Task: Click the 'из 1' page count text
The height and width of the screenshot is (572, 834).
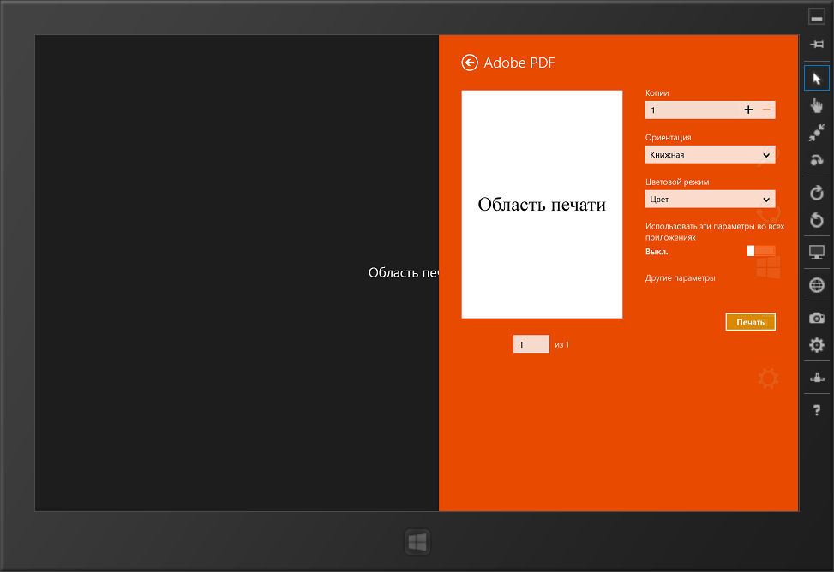Action: (561, 344)
